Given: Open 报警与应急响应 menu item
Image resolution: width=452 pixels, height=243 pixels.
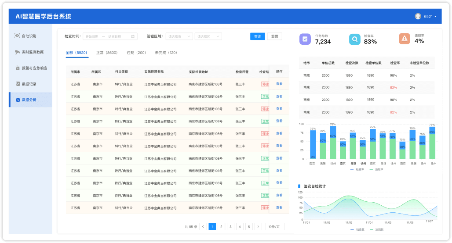Looking at the screenshot, I should pos(30,68).
